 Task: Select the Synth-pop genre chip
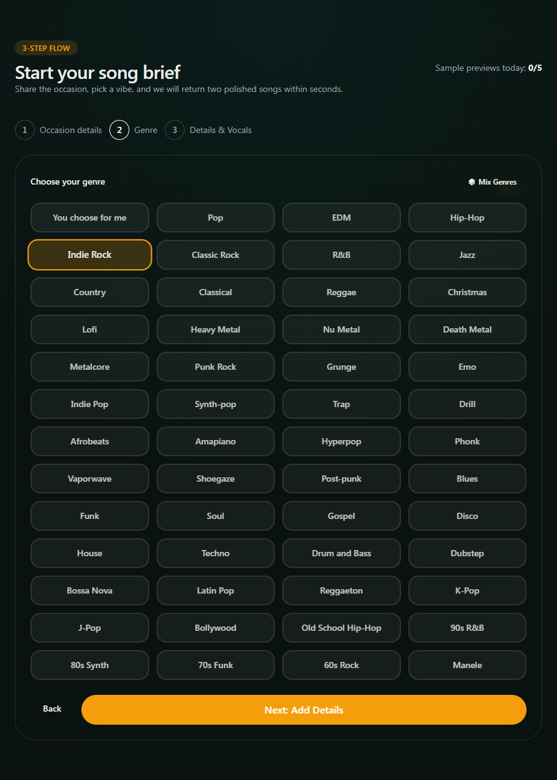click(216, 404)
